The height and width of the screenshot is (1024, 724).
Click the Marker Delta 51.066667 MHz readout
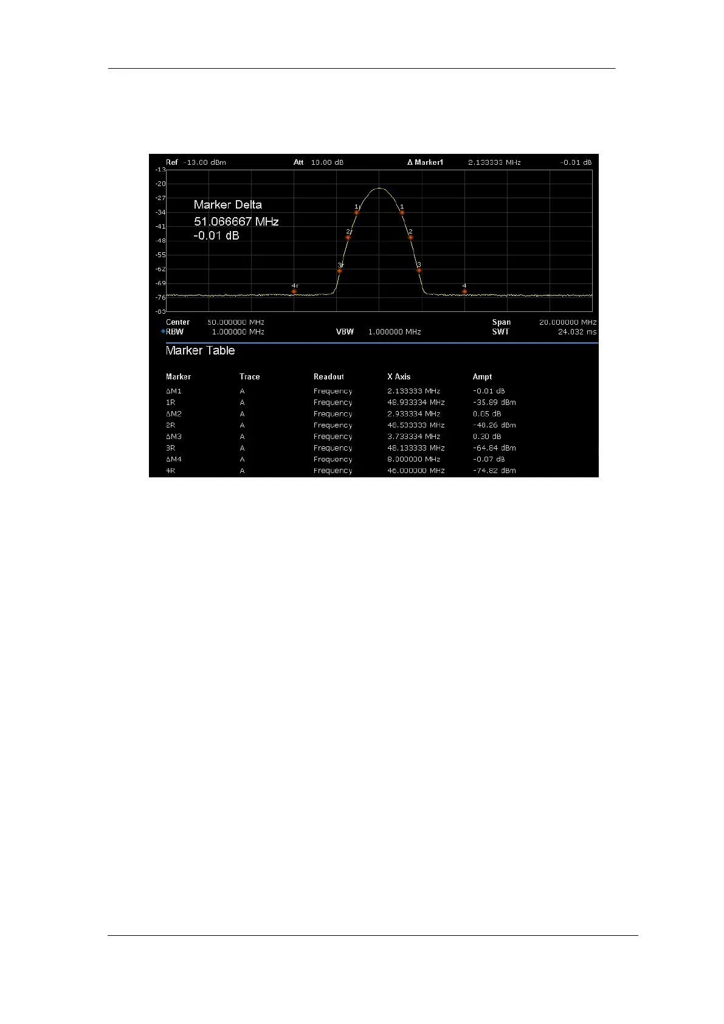click(236, 221)
